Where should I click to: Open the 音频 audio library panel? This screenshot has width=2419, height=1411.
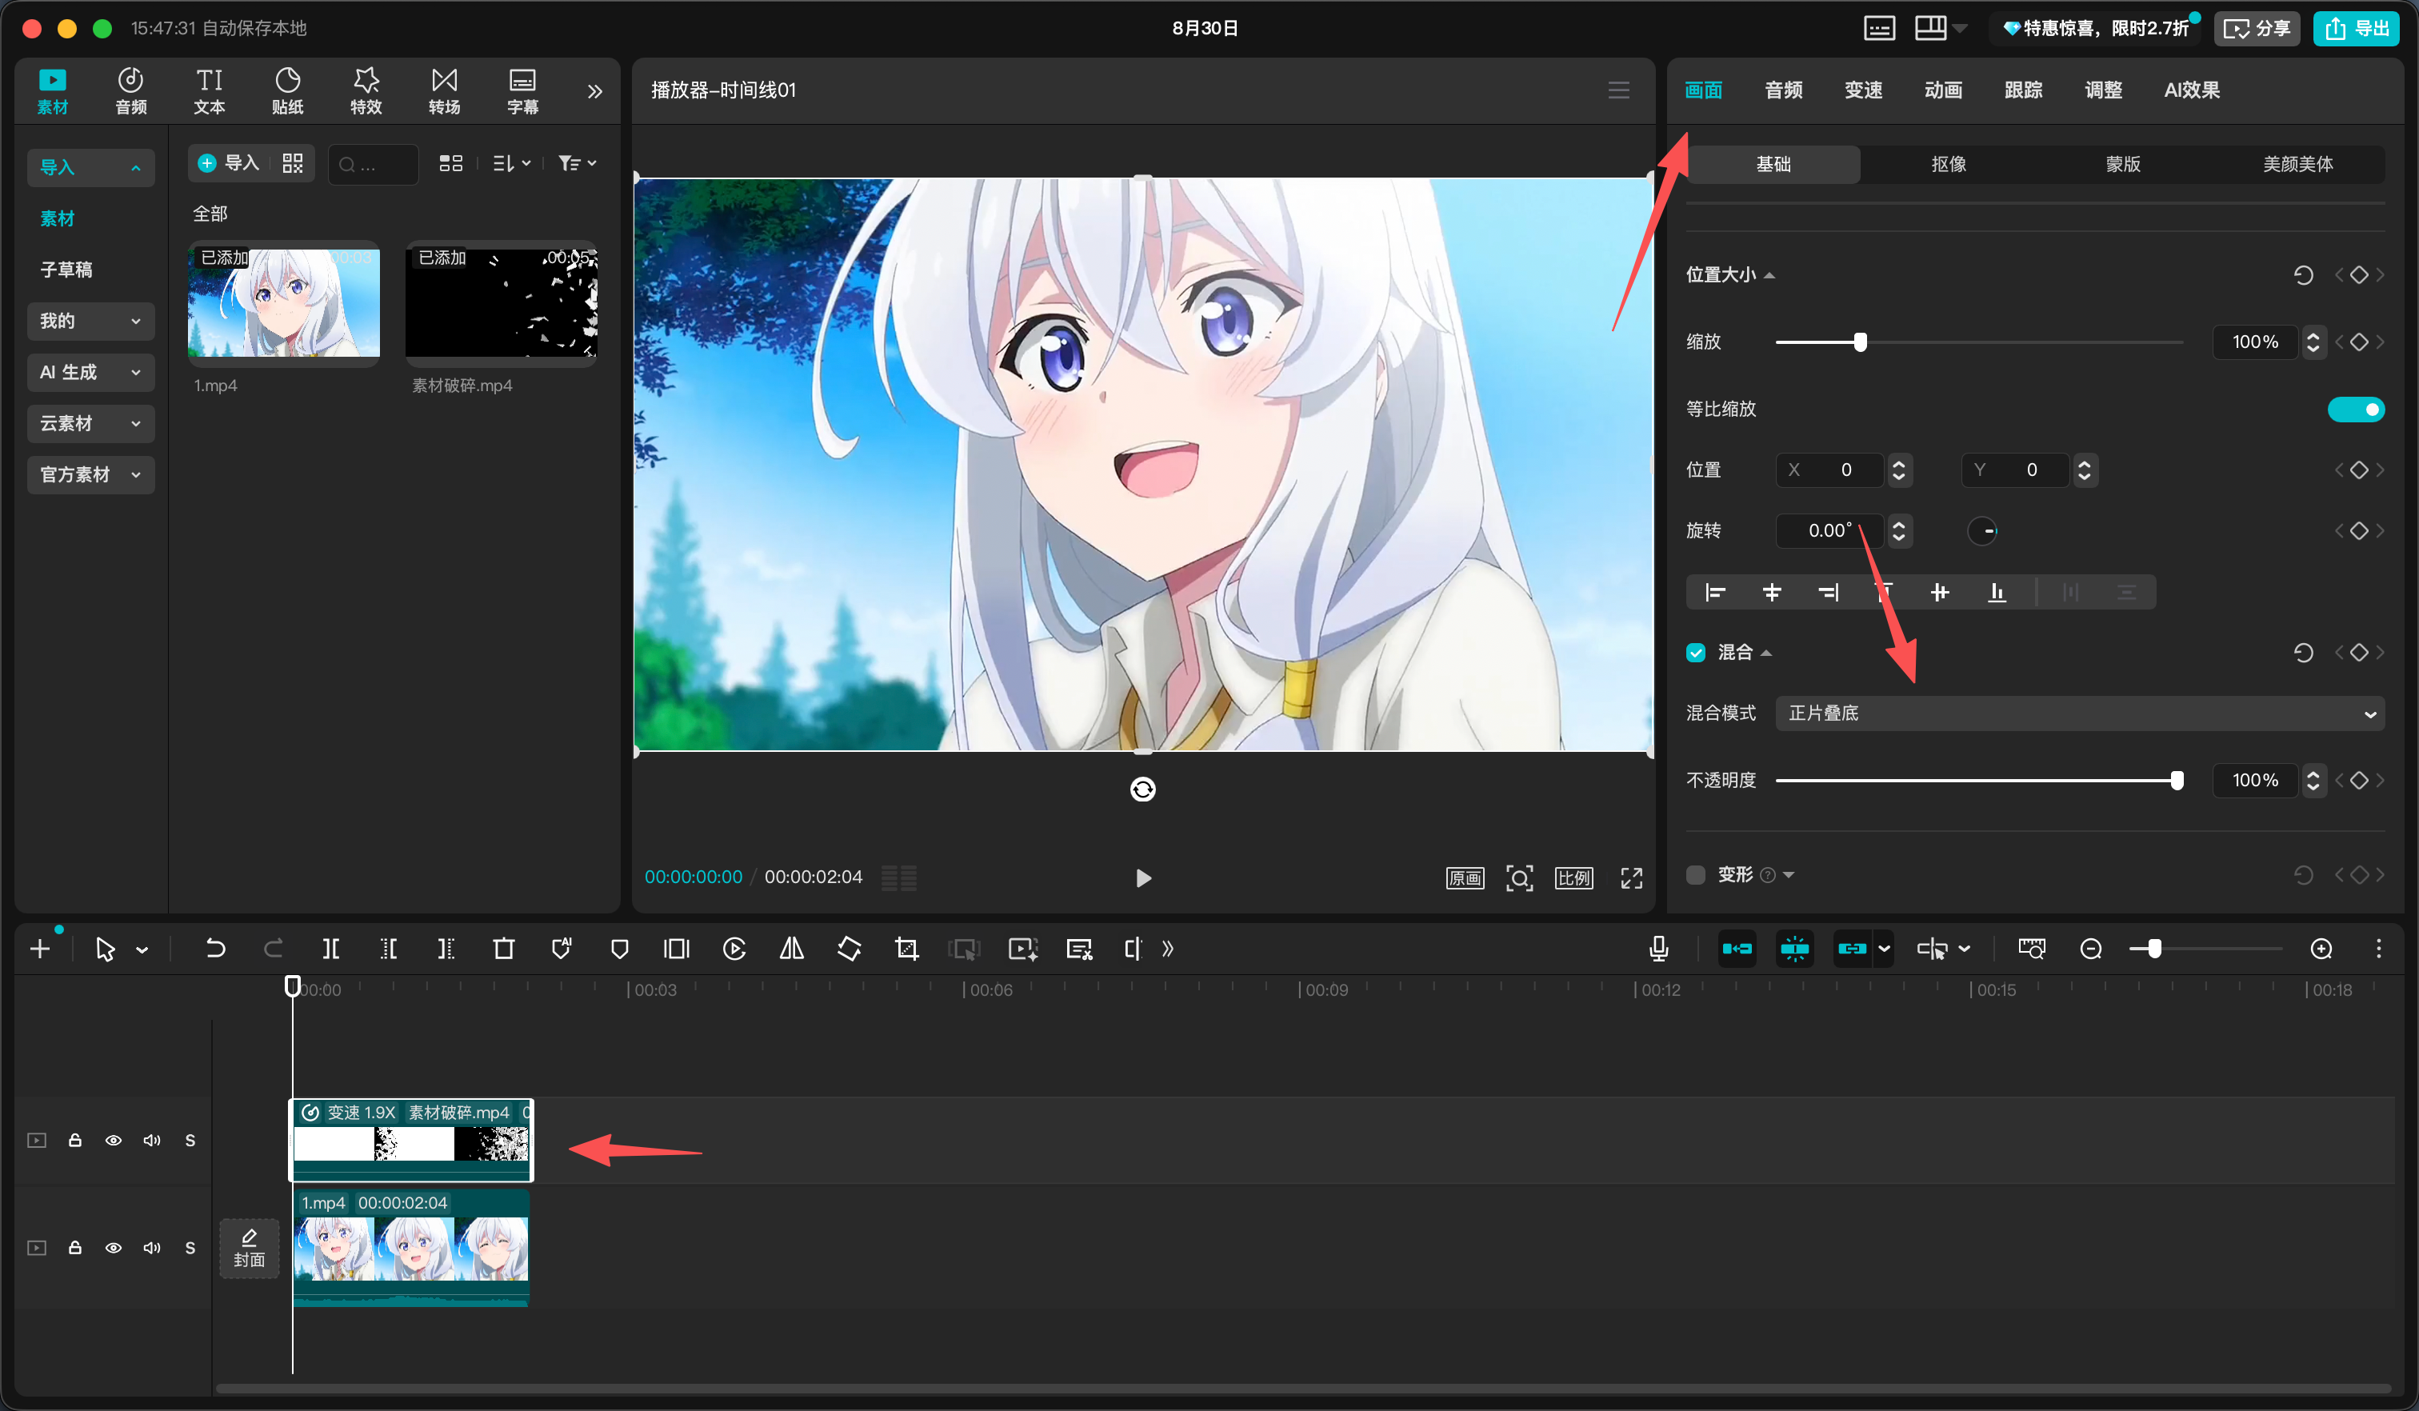coord(130,90)
